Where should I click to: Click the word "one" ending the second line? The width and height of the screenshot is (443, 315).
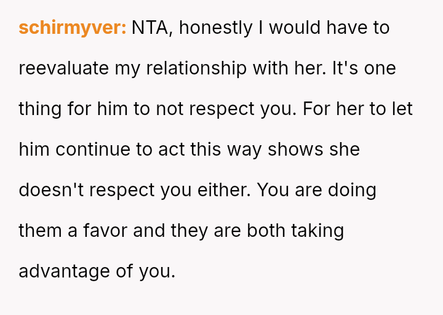click(380, 68)
